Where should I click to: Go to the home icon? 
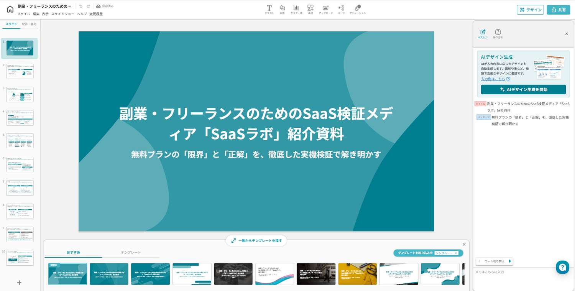click(10, 9)
